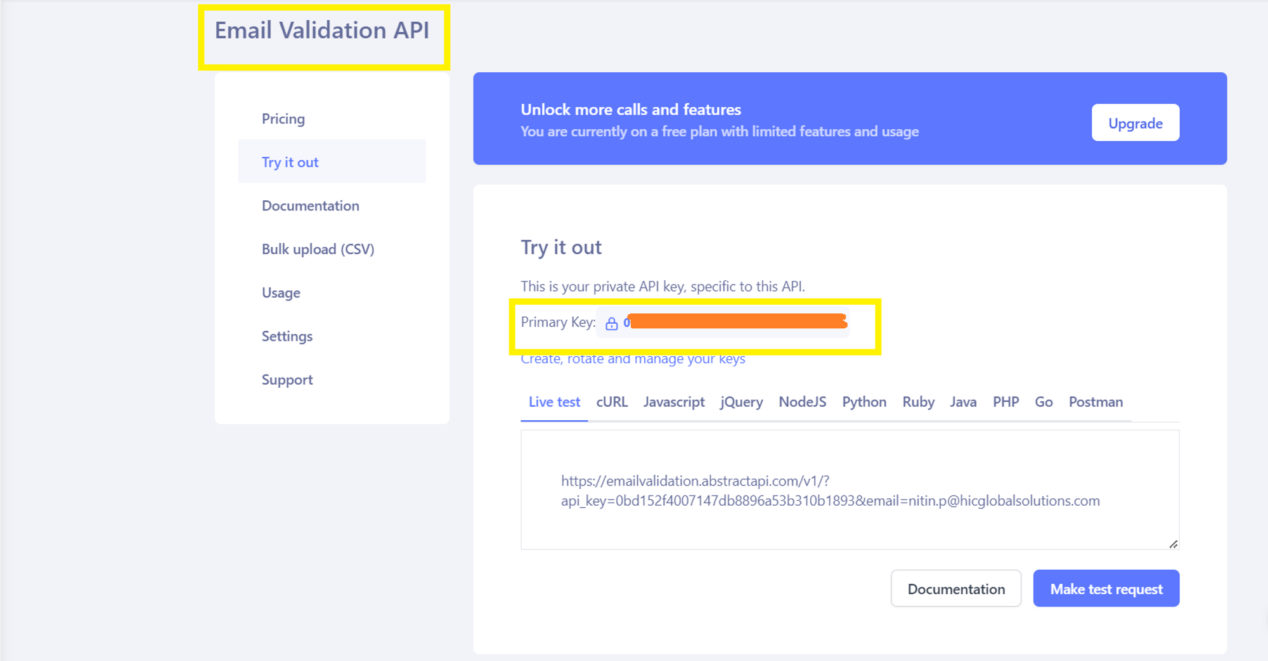Screen dimensions: 1268x661
Task: Click the resize handle on the request box
Action: click(x=1172, y=542)
